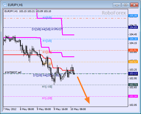Select the H1[3/8] level label
141x114 pixels.
47,41
